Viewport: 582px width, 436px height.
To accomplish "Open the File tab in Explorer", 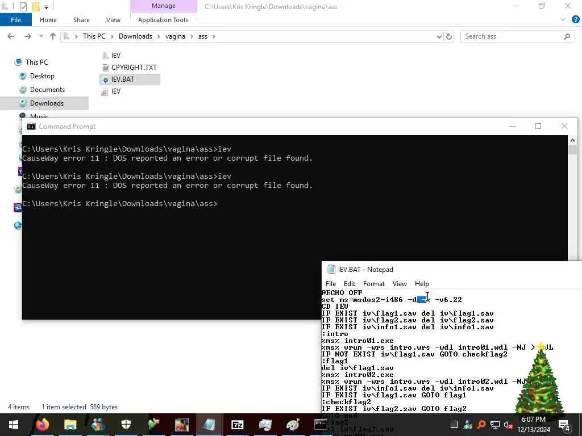I will click(x=16, y=20).
